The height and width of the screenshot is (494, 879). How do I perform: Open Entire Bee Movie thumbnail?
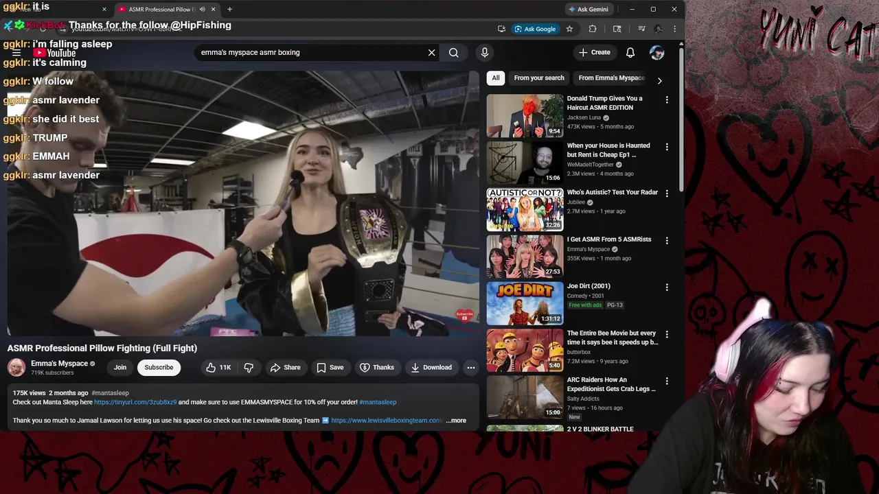click(x=525, y=351)
